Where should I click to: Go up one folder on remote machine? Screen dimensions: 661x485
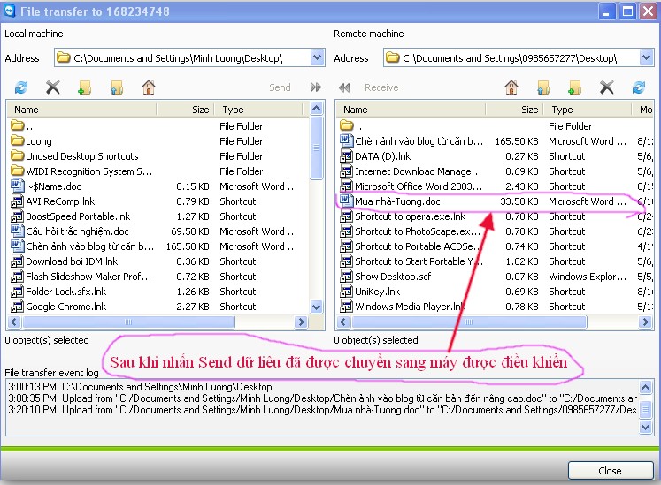coord(543,87)
